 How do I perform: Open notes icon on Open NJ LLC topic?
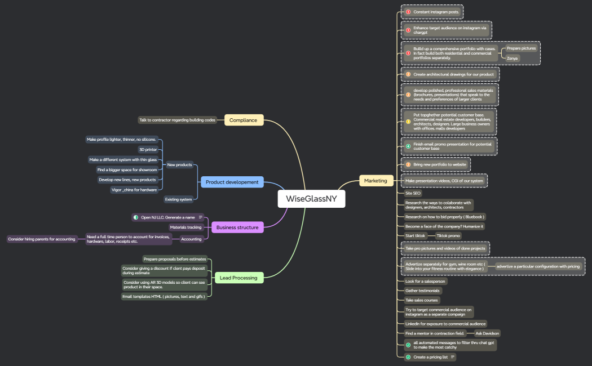pyautogui.click(x=200, y=217)
